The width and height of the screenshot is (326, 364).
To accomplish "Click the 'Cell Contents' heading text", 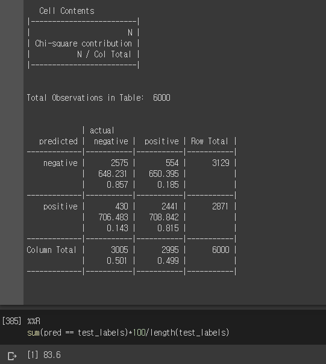I will point(67,11).
